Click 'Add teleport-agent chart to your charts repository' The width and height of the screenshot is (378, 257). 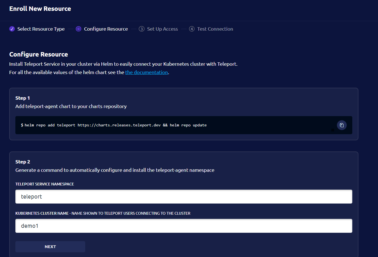click(x=71, y=106)
